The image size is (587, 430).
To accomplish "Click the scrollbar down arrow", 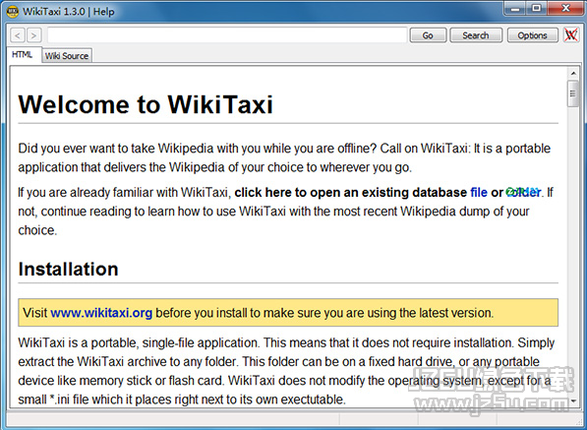I will (573, 400).
